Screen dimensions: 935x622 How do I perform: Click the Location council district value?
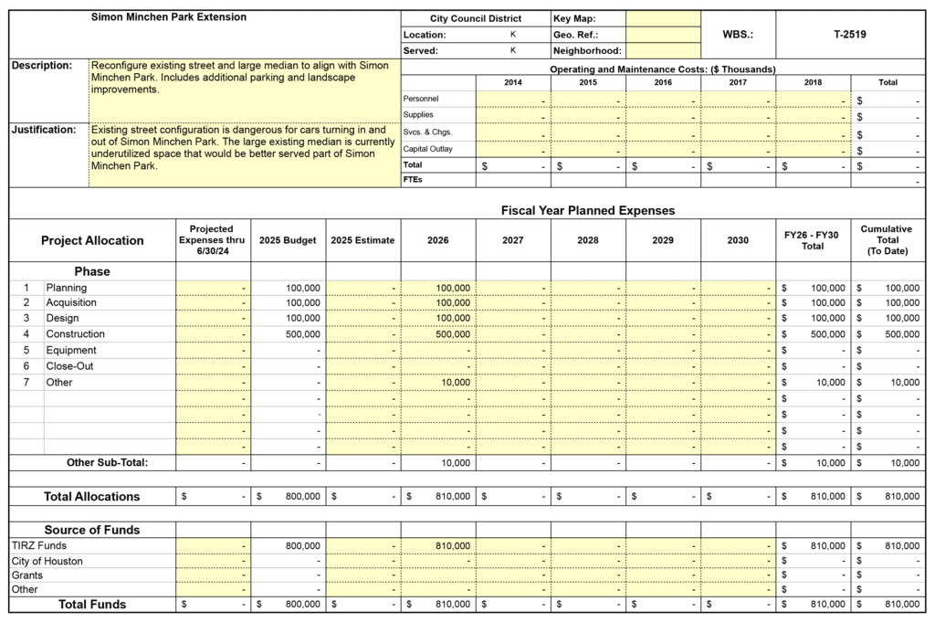click(512, 35)
